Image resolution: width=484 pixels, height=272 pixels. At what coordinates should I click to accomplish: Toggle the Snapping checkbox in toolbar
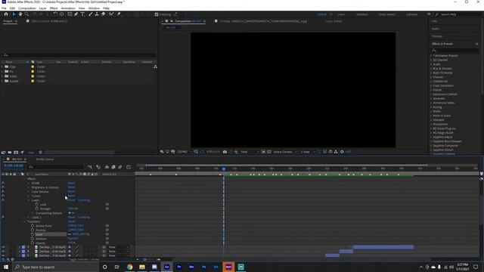157,14
